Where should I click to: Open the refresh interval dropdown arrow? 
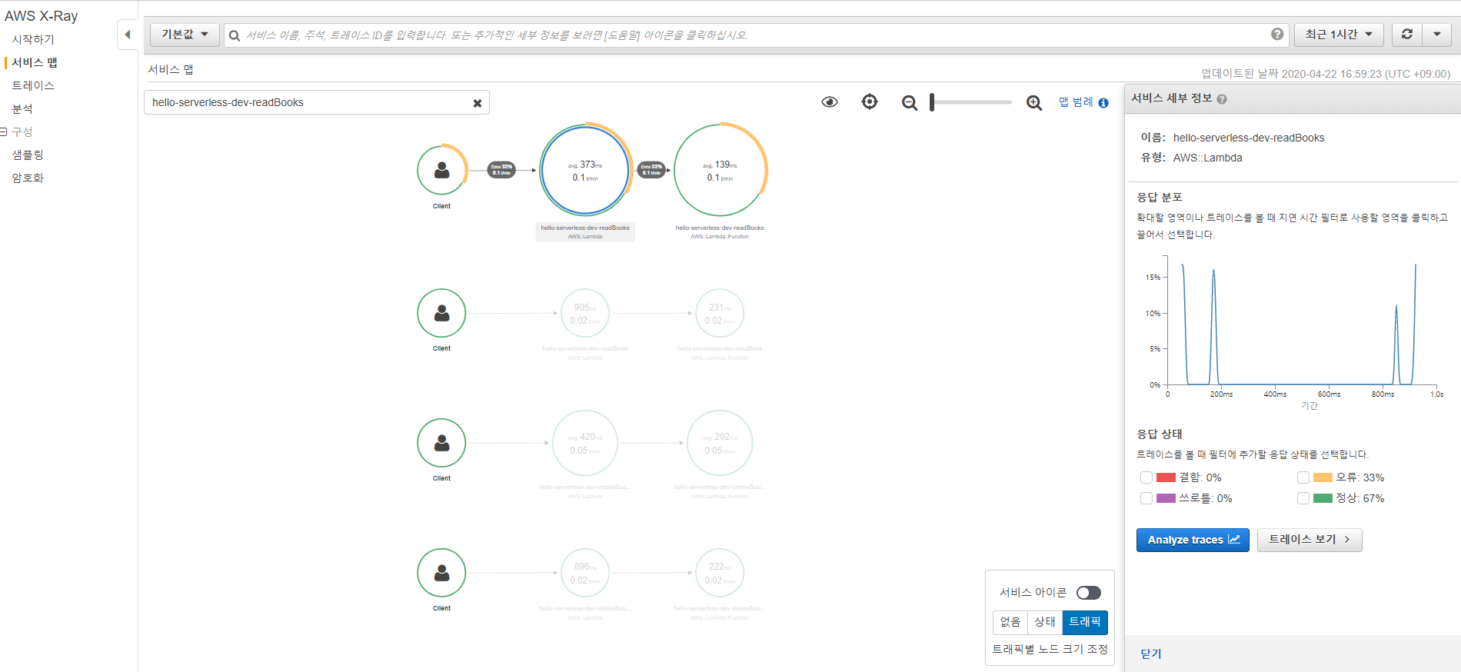tap(1436, 35)
